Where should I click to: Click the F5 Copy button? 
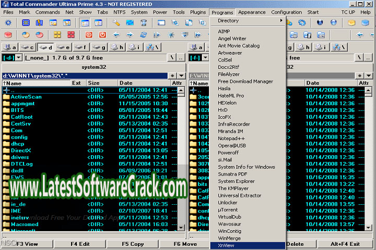[133, 244]
